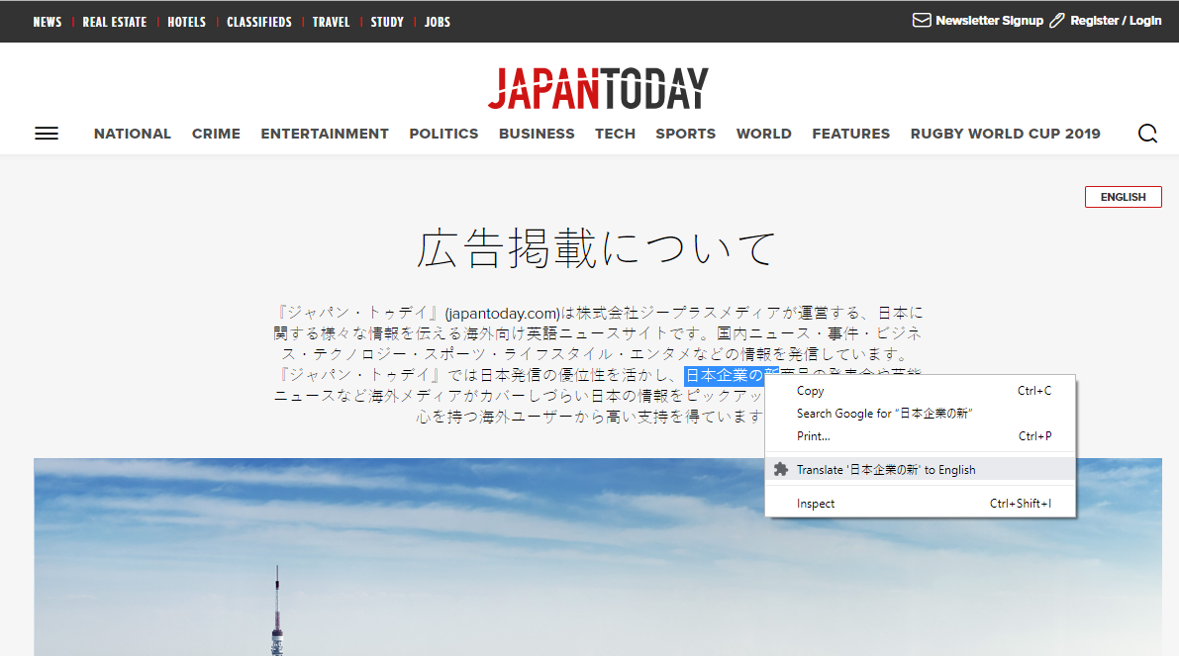1179x656 pixels.
Task: Open the HOTELS top bar link
Action: (x=186, y=22)
